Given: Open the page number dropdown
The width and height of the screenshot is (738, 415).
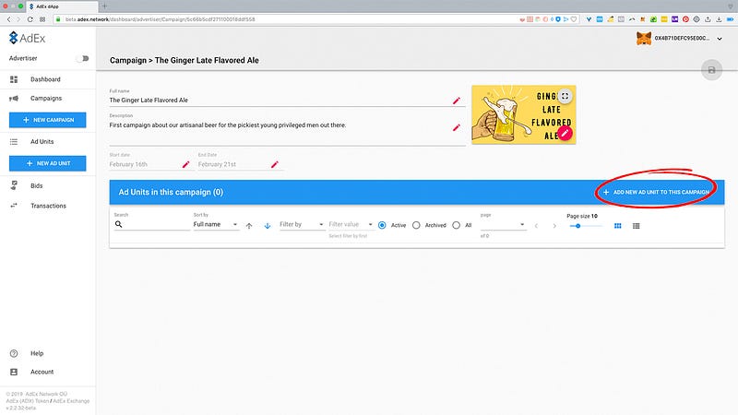Looking at the screenshot, I should 503,224.
